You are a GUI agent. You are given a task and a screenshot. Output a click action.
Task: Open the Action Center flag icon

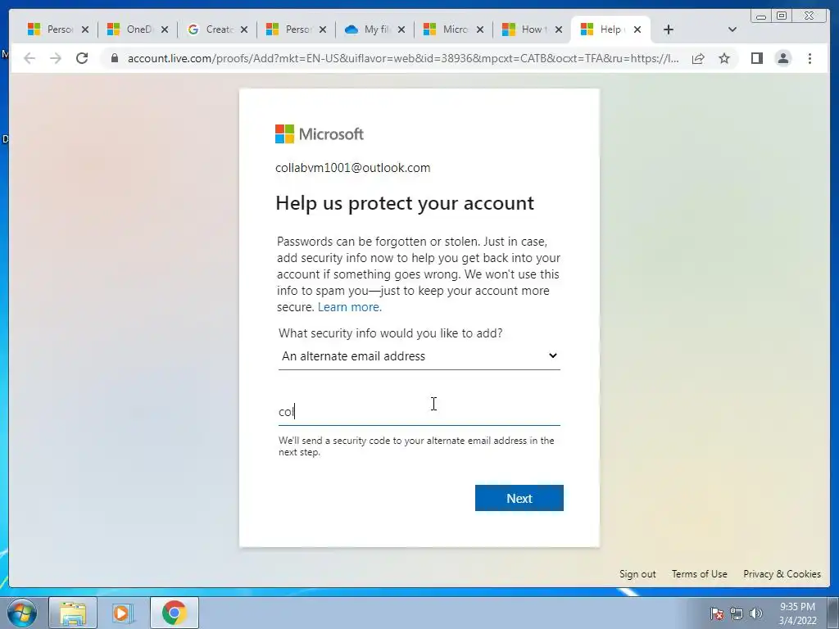[x=716, y=613]
